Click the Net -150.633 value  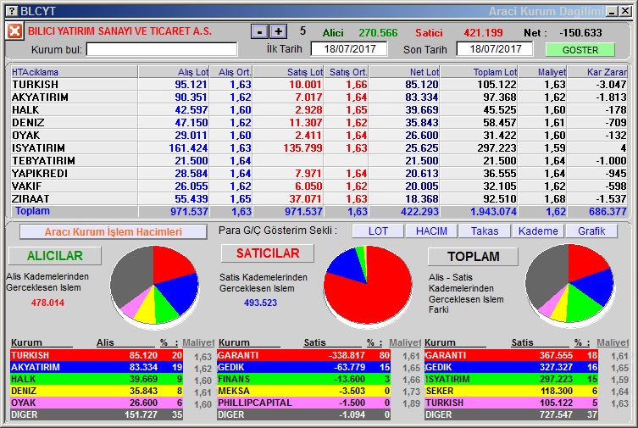point(580,32)
